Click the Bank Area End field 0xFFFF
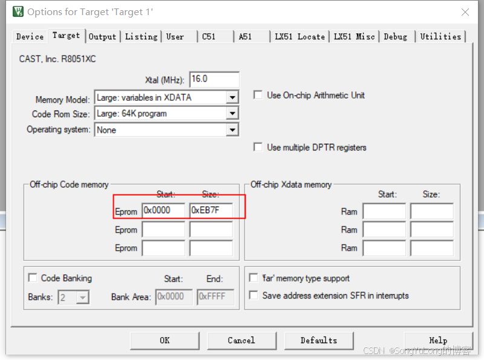The image size is (484, 360). (215, 297)
